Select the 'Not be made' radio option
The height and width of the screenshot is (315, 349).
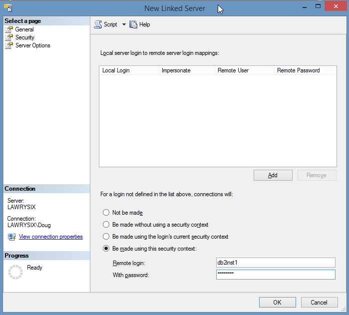[x=106, y=213]
